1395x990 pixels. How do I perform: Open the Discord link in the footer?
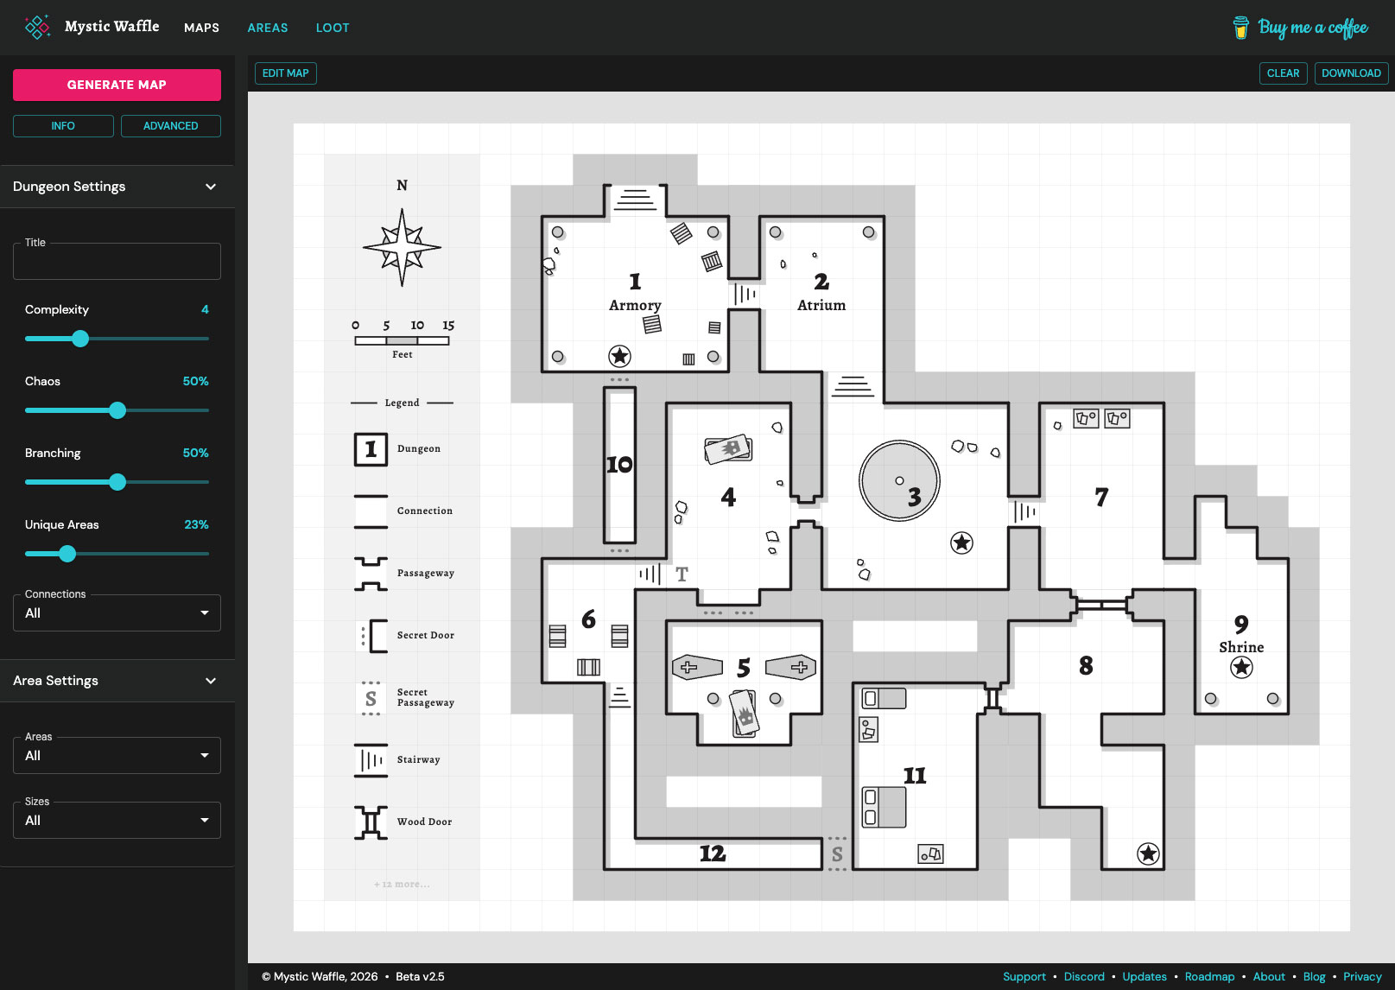[x=1084, y=976]
